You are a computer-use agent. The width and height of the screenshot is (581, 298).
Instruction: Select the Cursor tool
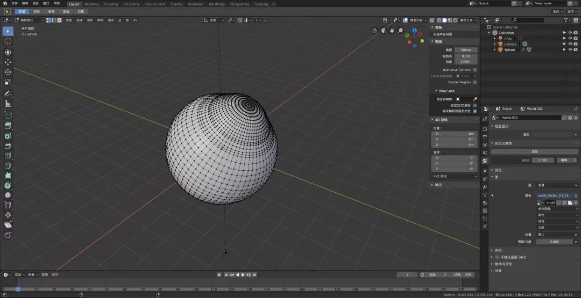(8, 41)
